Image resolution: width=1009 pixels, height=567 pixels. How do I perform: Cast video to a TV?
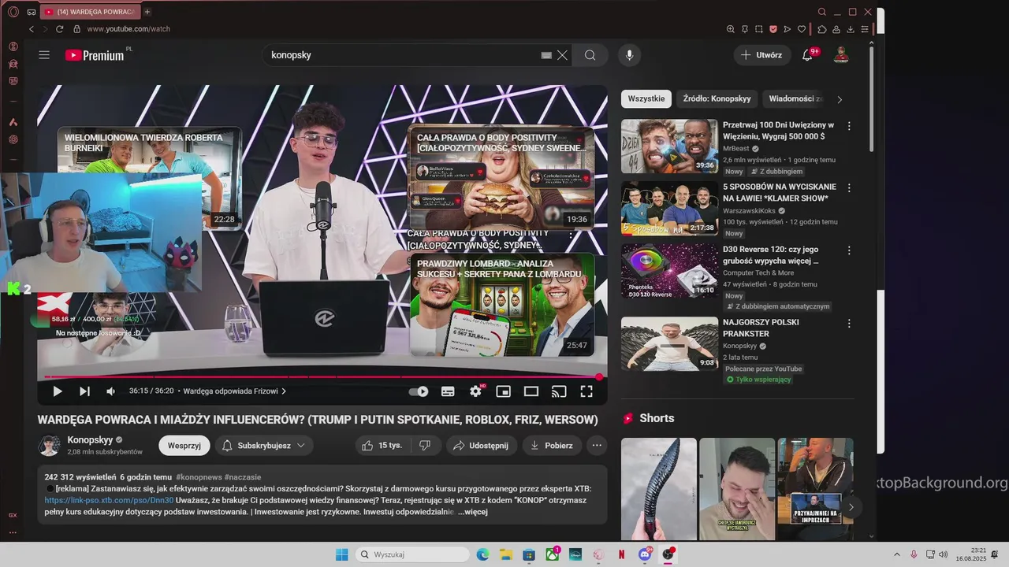(559, 391)
